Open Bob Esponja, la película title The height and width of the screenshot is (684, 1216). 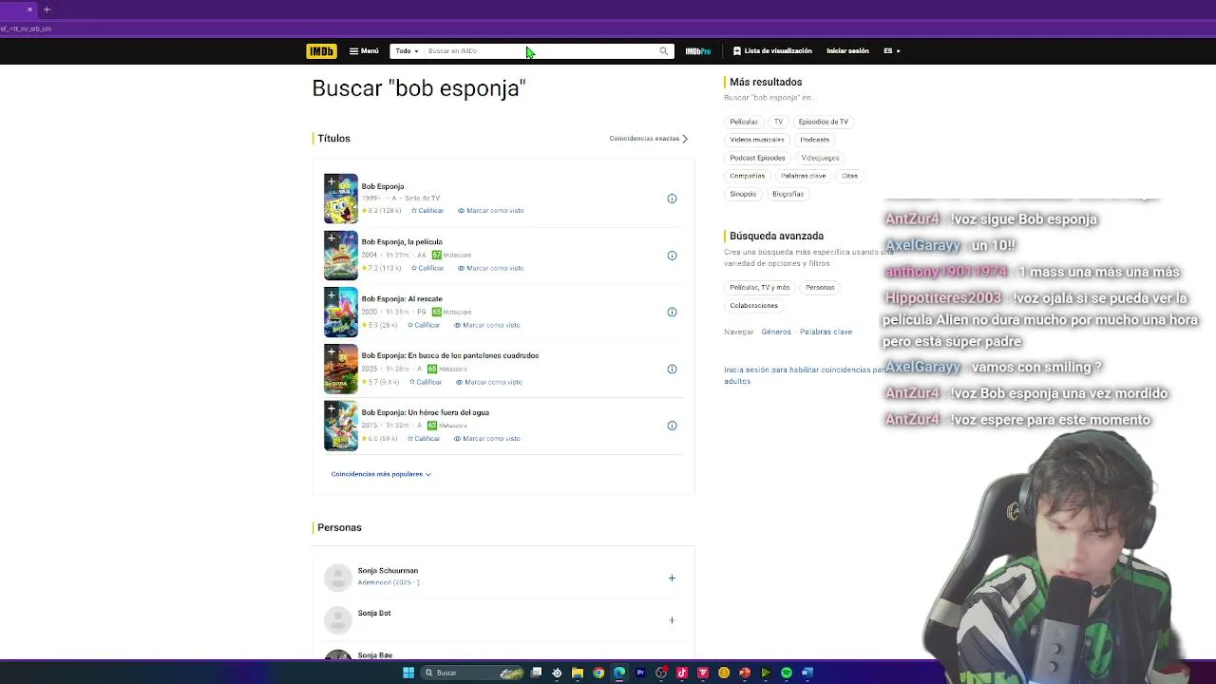(402, 241)
